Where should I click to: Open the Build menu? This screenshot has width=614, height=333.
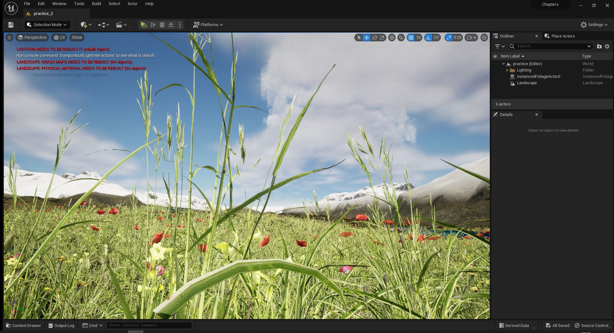[x=96, y=4]
